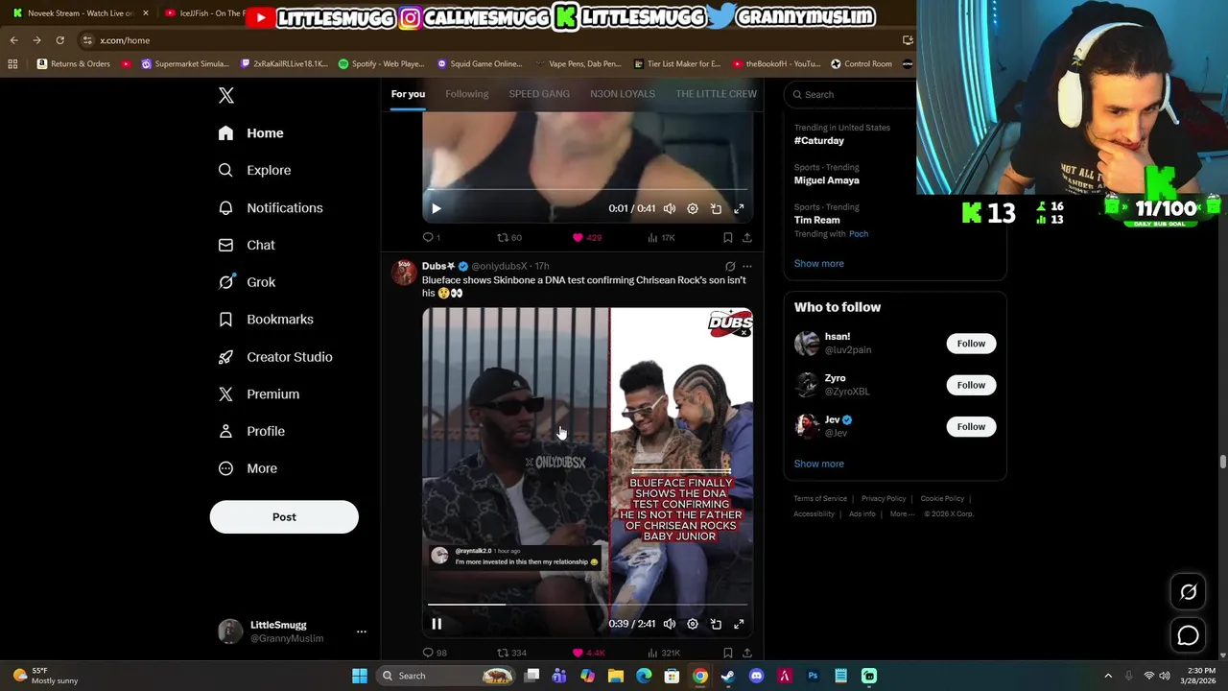Pause the Blueface DNA test video
Image resolution: width=1228 pixels, height=691 pixels.
point(437,624)
